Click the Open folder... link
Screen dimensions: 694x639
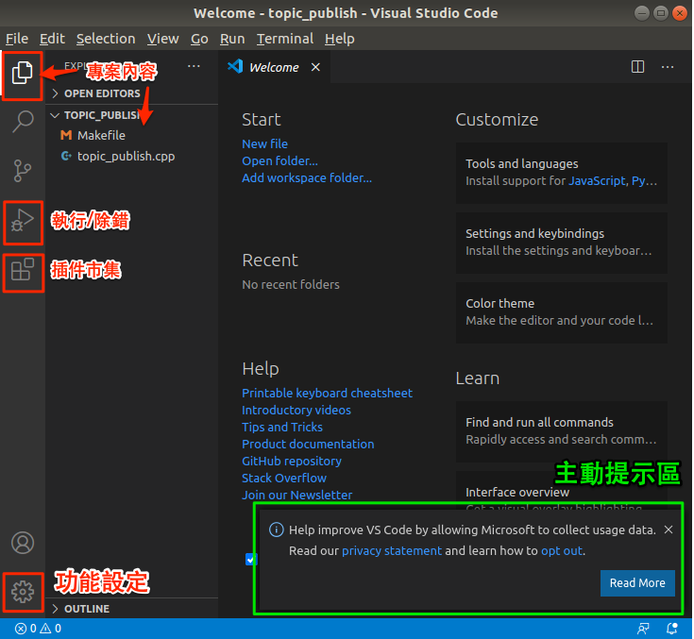pyautogui.click(x=279, y=160)
